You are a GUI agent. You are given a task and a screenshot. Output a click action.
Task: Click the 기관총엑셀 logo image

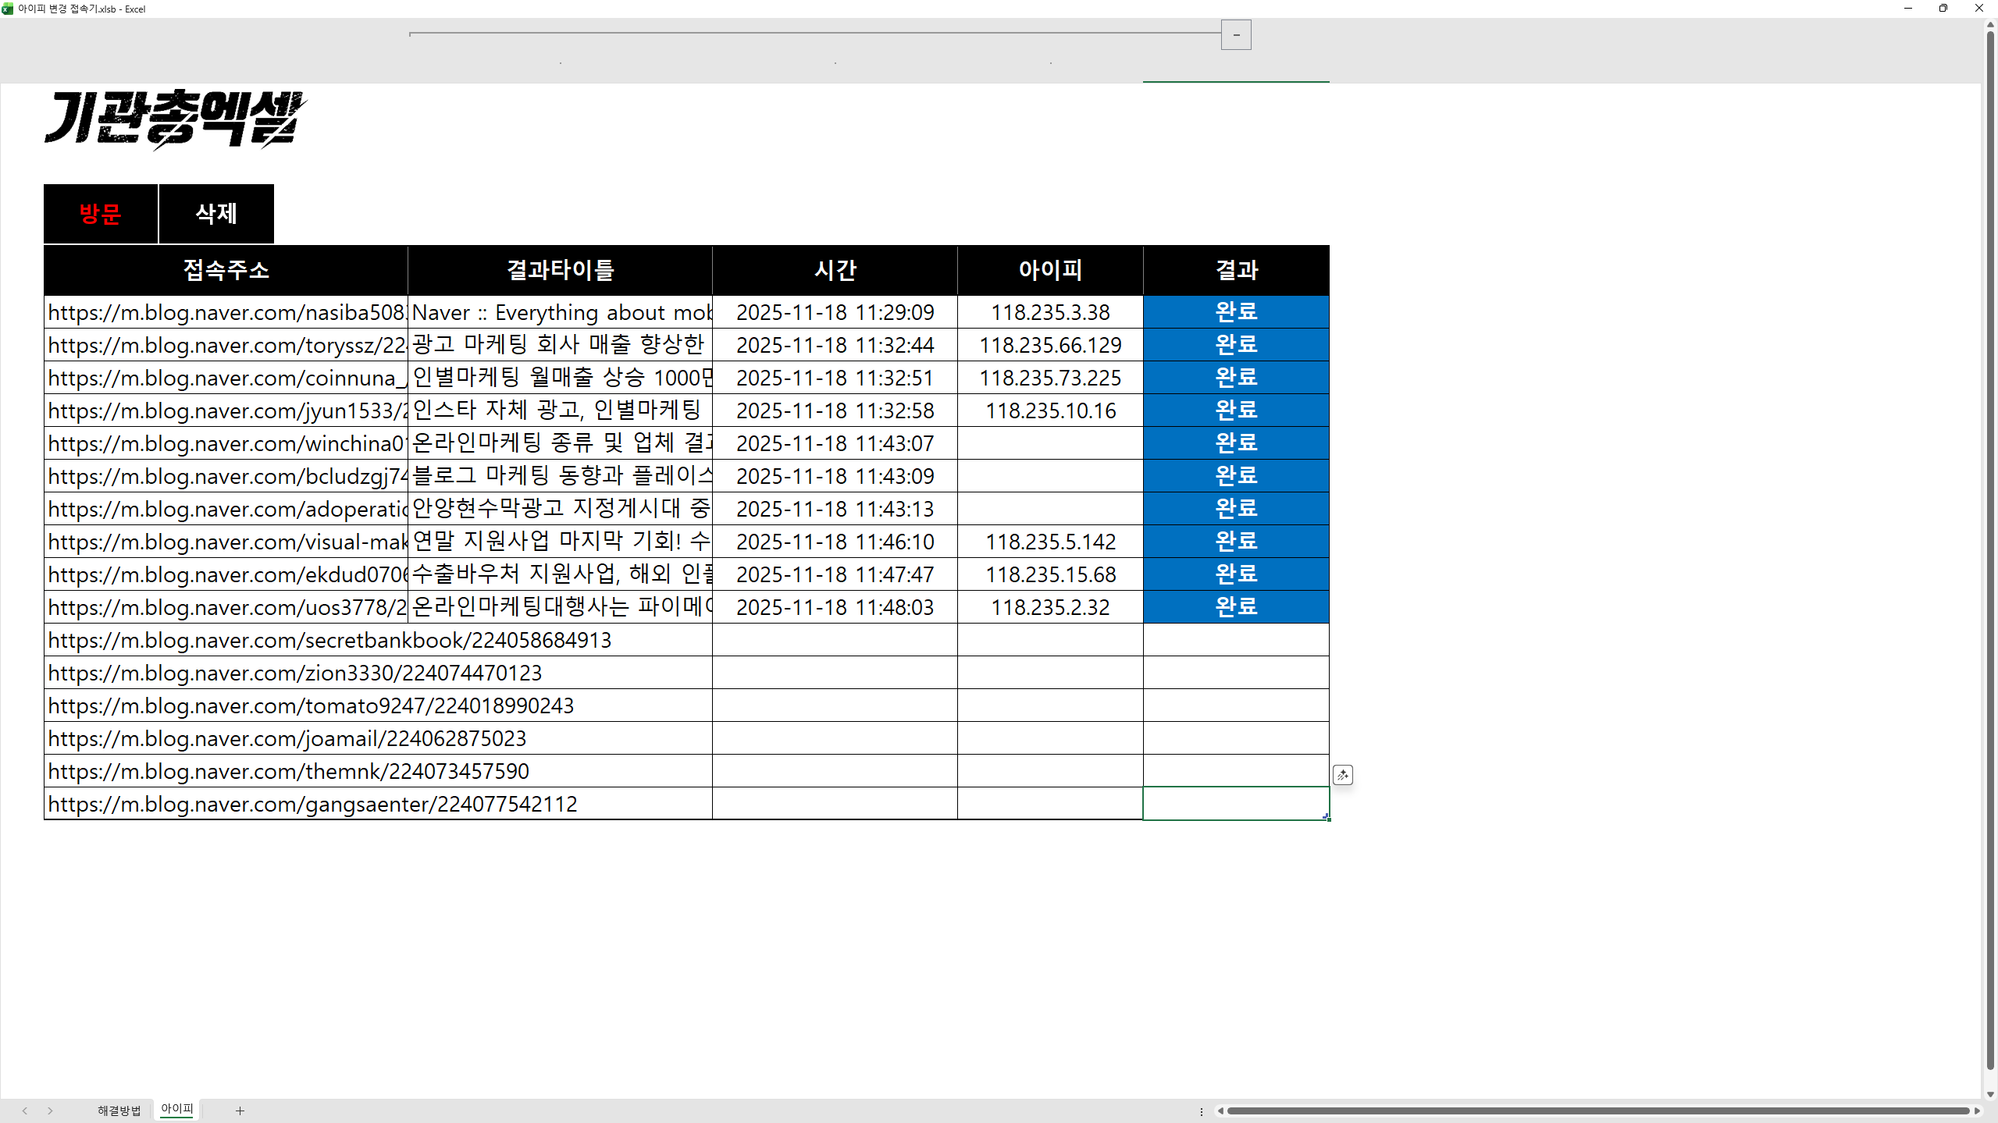[x=176, y=119]
